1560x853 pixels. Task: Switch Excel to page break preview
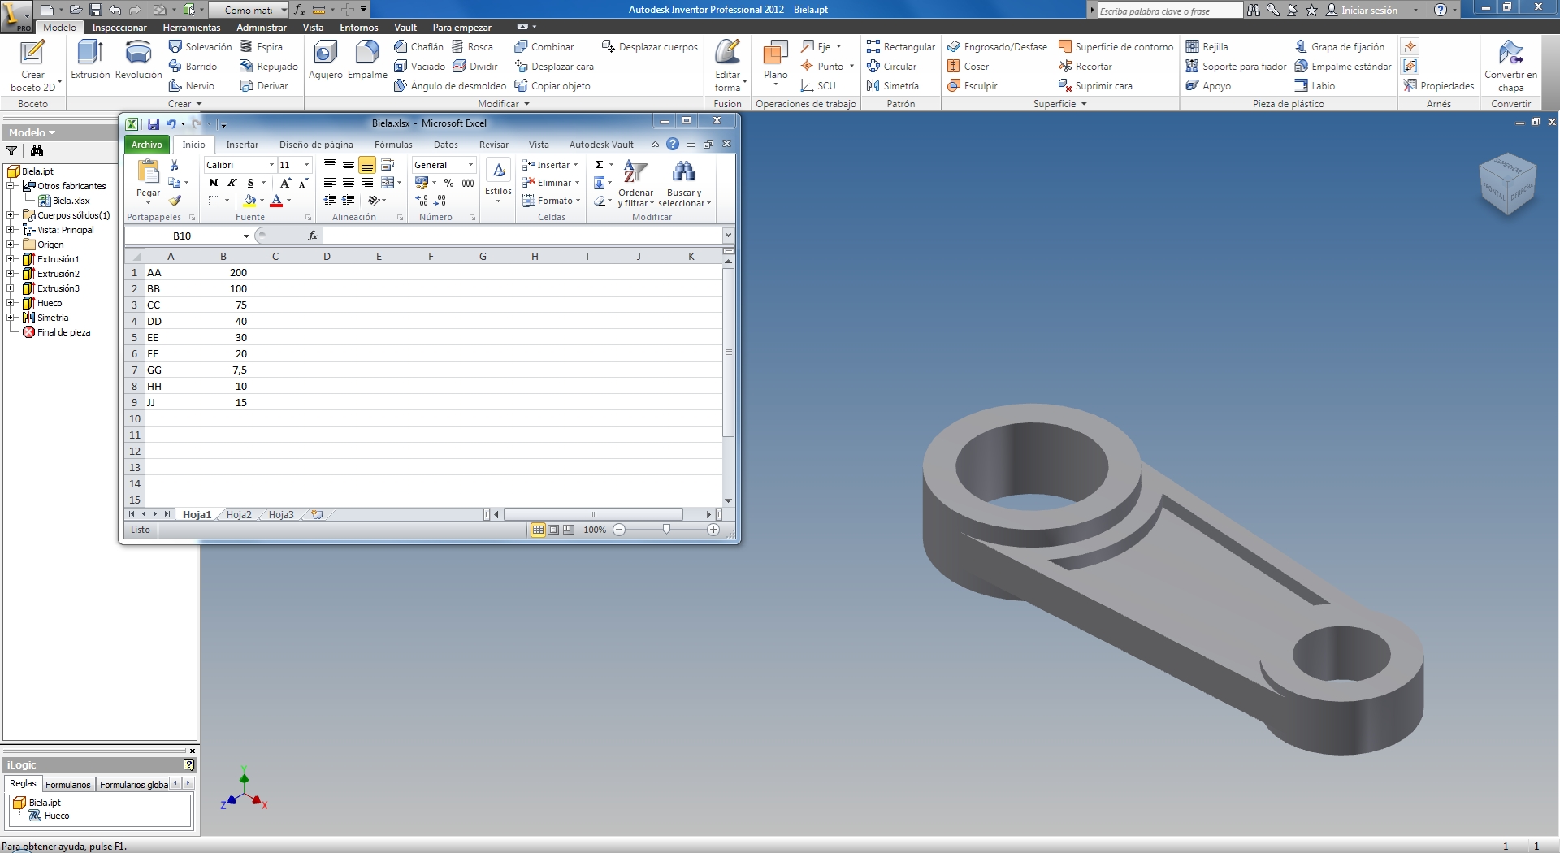point(569,530)
